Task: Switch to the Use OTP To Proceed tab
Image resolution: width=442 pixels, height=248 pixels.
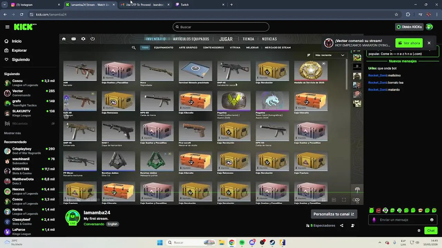Action: (x=145, y=5)
